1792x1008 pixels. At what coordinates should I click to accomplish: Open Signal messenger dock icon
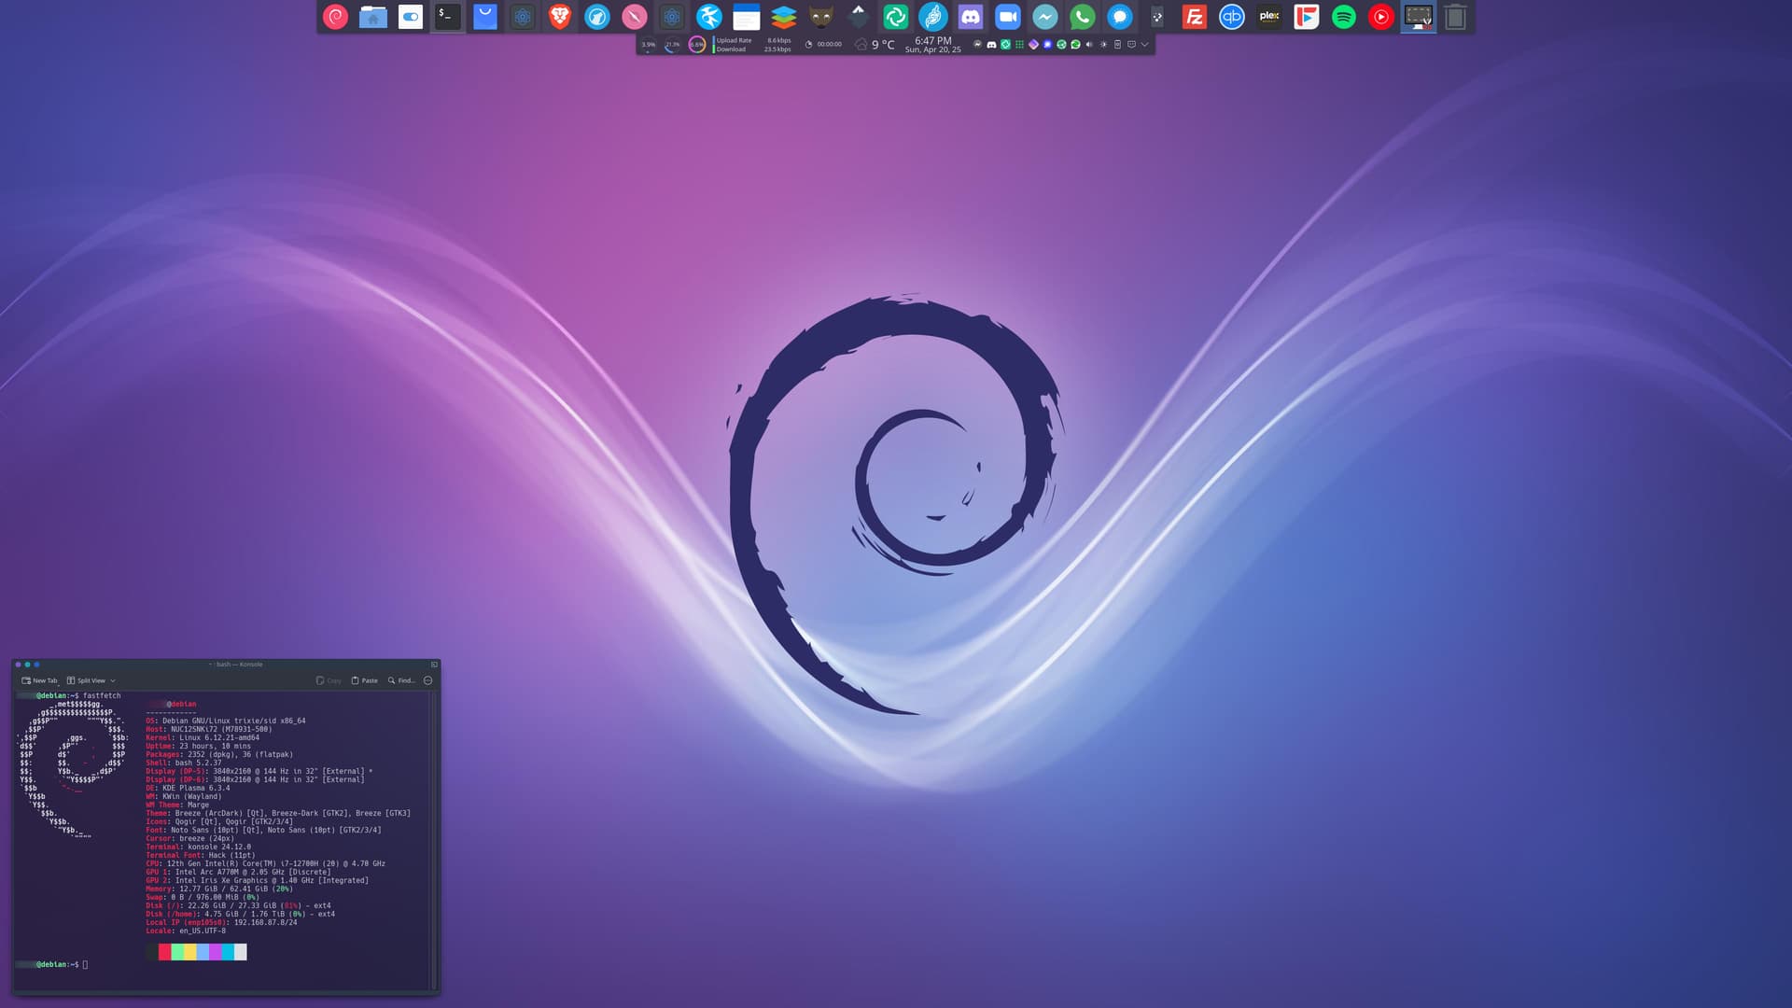click(x=1120, y=17)
